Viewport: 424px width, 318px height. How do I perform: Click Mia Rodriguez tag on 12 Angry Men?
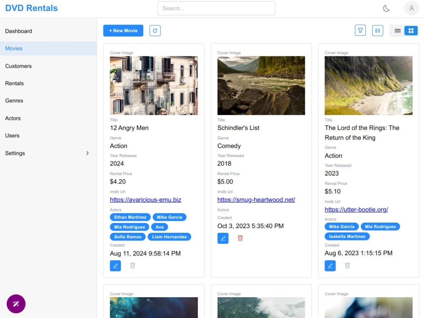pos(129,227)
